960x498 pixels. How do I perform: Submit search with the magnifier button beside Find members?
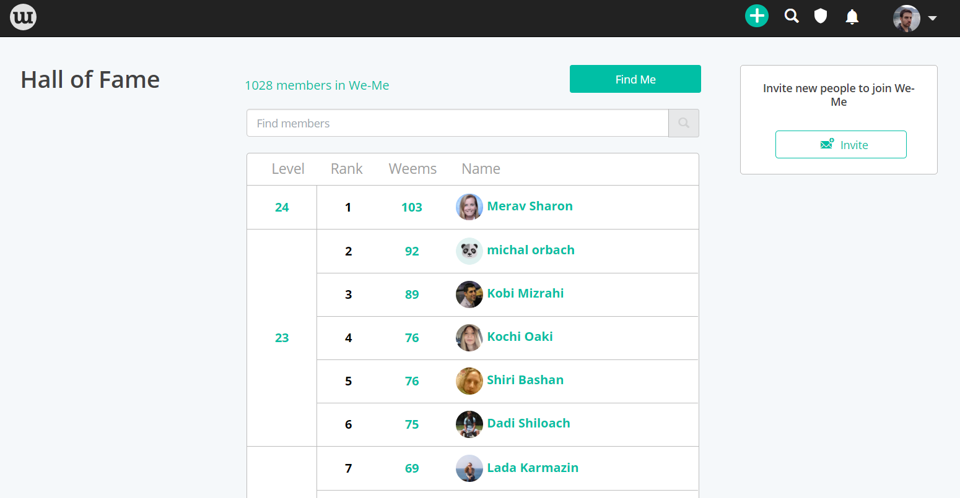(x=684, y=123)
